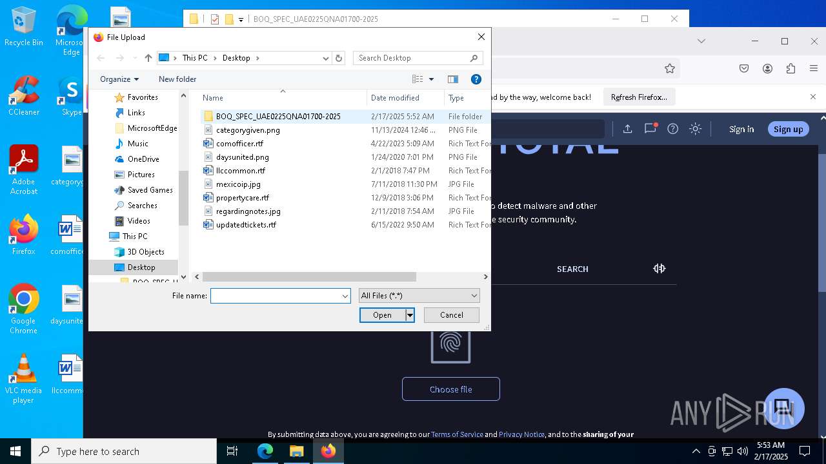Expand the address bar history dropdown
Viewport: 826px width, 464px height.
[x=326, y=58]
